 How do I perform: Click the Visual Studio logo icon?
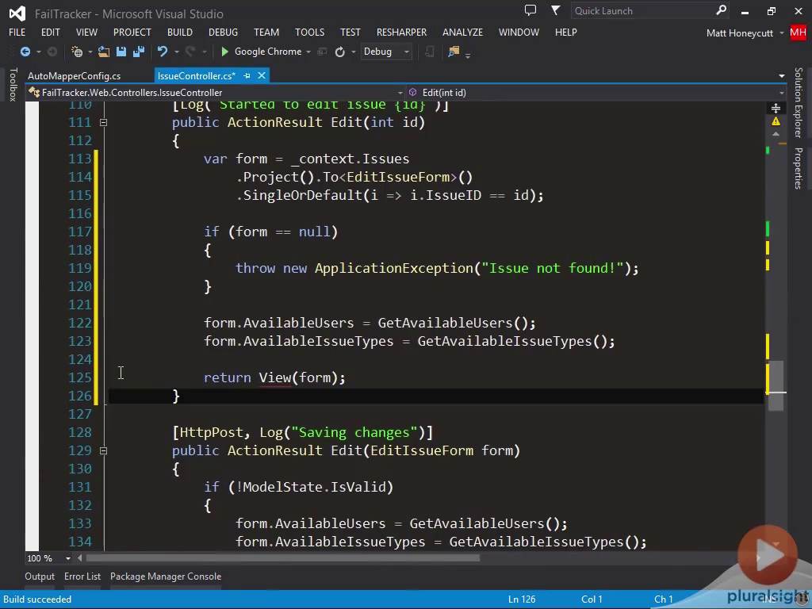[17, 13]
